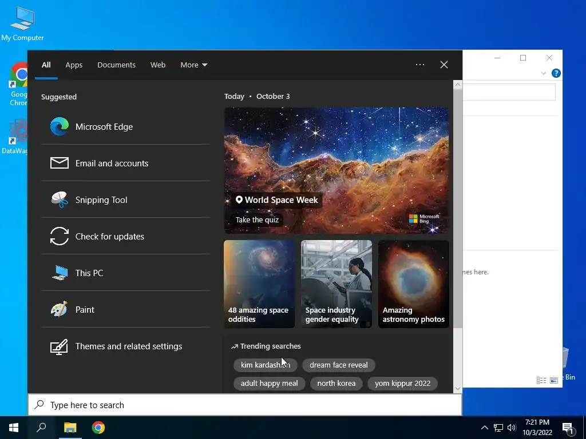Viewport: 586px width, 439px height.
Task: Click the search panel scroll up arrow
Action: (458, 85)
